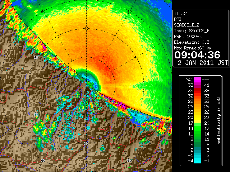Select the date "2 JAN 2011 JST"

203,63
